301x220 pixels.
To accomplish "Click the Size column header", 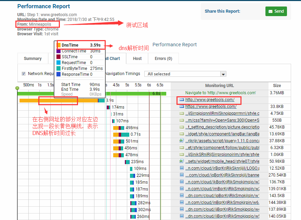I will tap(277, 86).
